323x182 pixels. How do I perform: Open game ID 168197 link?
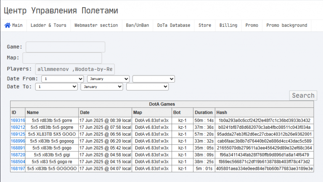click(x=18, y=169)
